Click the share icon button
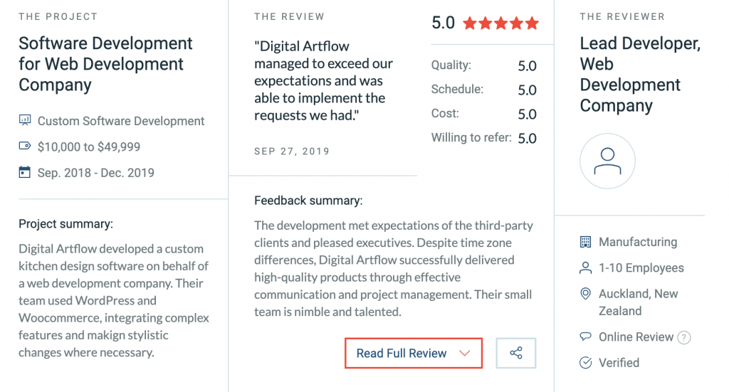The height and width of the screenshot is (392, 729). click(515, 353)
